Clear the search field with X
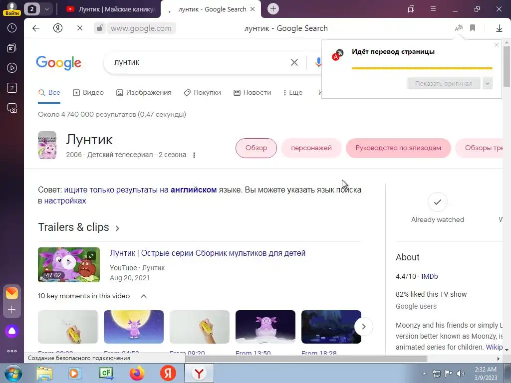The image size is (511, 383). point(294,62)
